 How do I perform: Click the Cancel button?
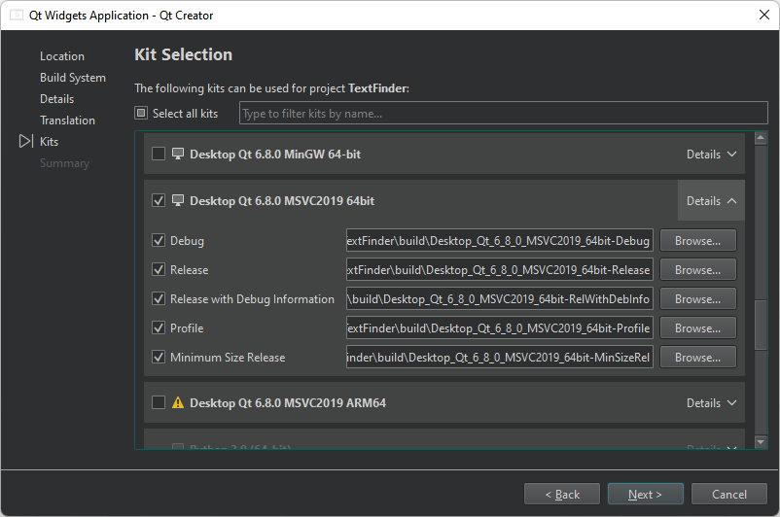pos(729,495)
